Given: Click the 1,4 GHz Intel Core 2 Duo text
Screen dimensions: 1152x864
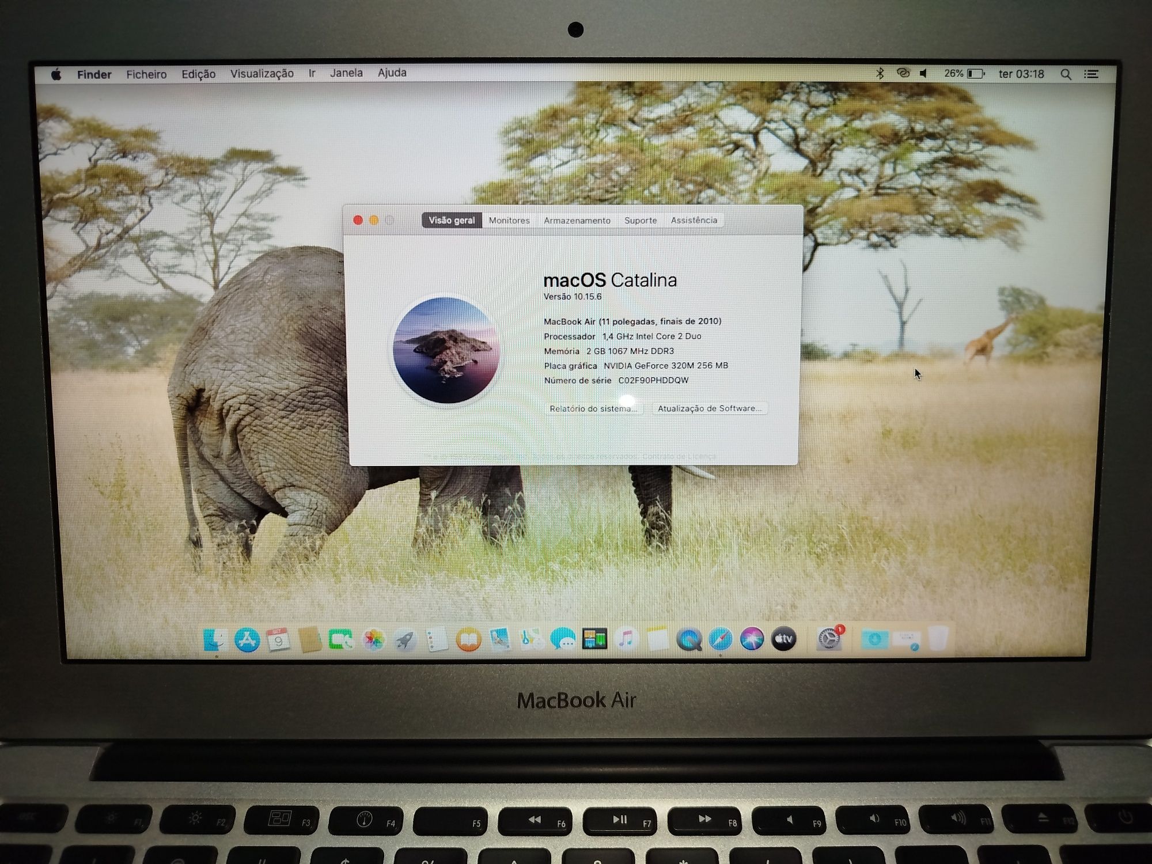Looking at the screenshot, I should pyautogui.click(x=651, y=336).
